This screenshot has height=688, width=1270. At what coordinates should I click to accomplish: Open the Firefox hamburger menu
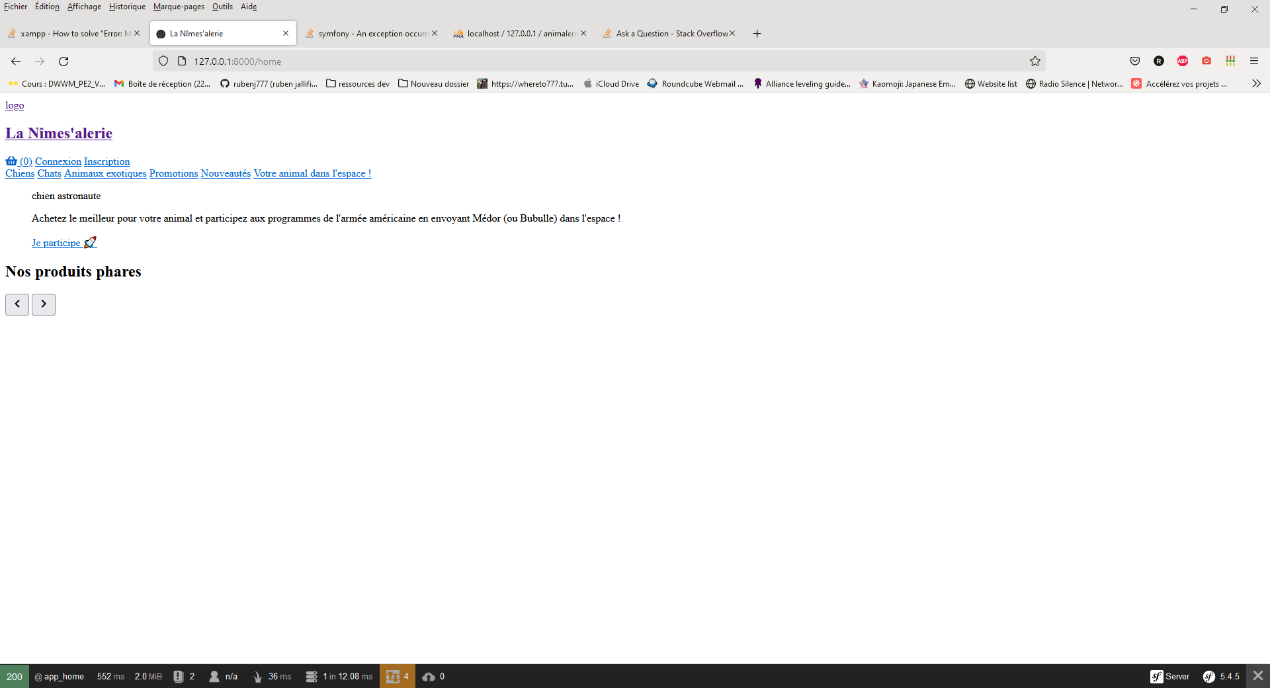[1254, 61]
